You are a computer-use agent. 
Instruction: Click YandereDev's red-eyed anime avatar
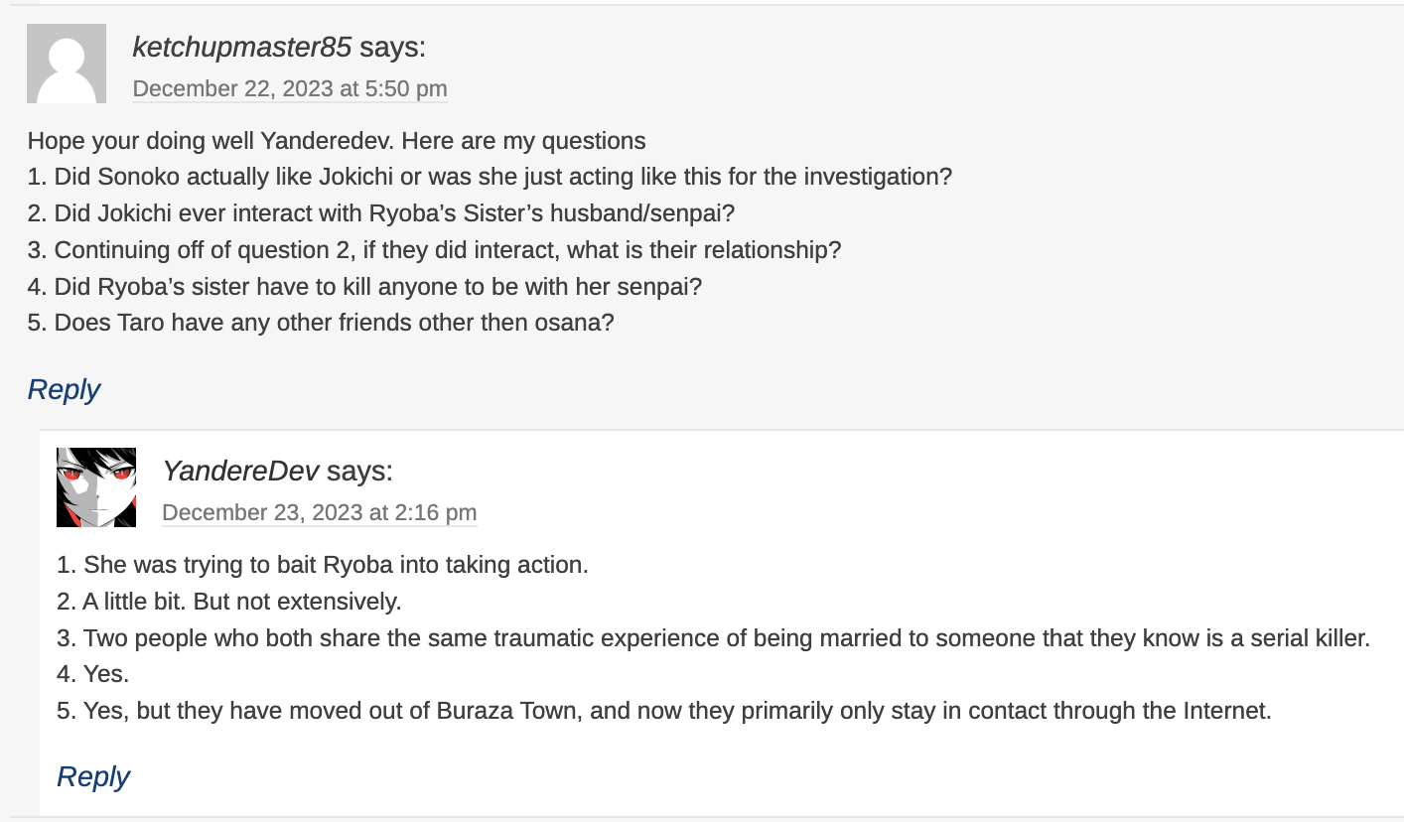tap(96, 486)
